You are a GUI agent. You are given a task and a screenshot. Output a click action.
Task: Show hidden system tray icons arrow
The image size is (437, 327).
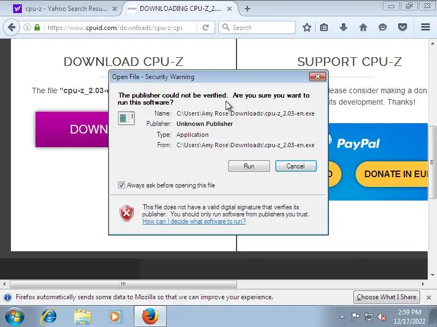coord(342,317)
